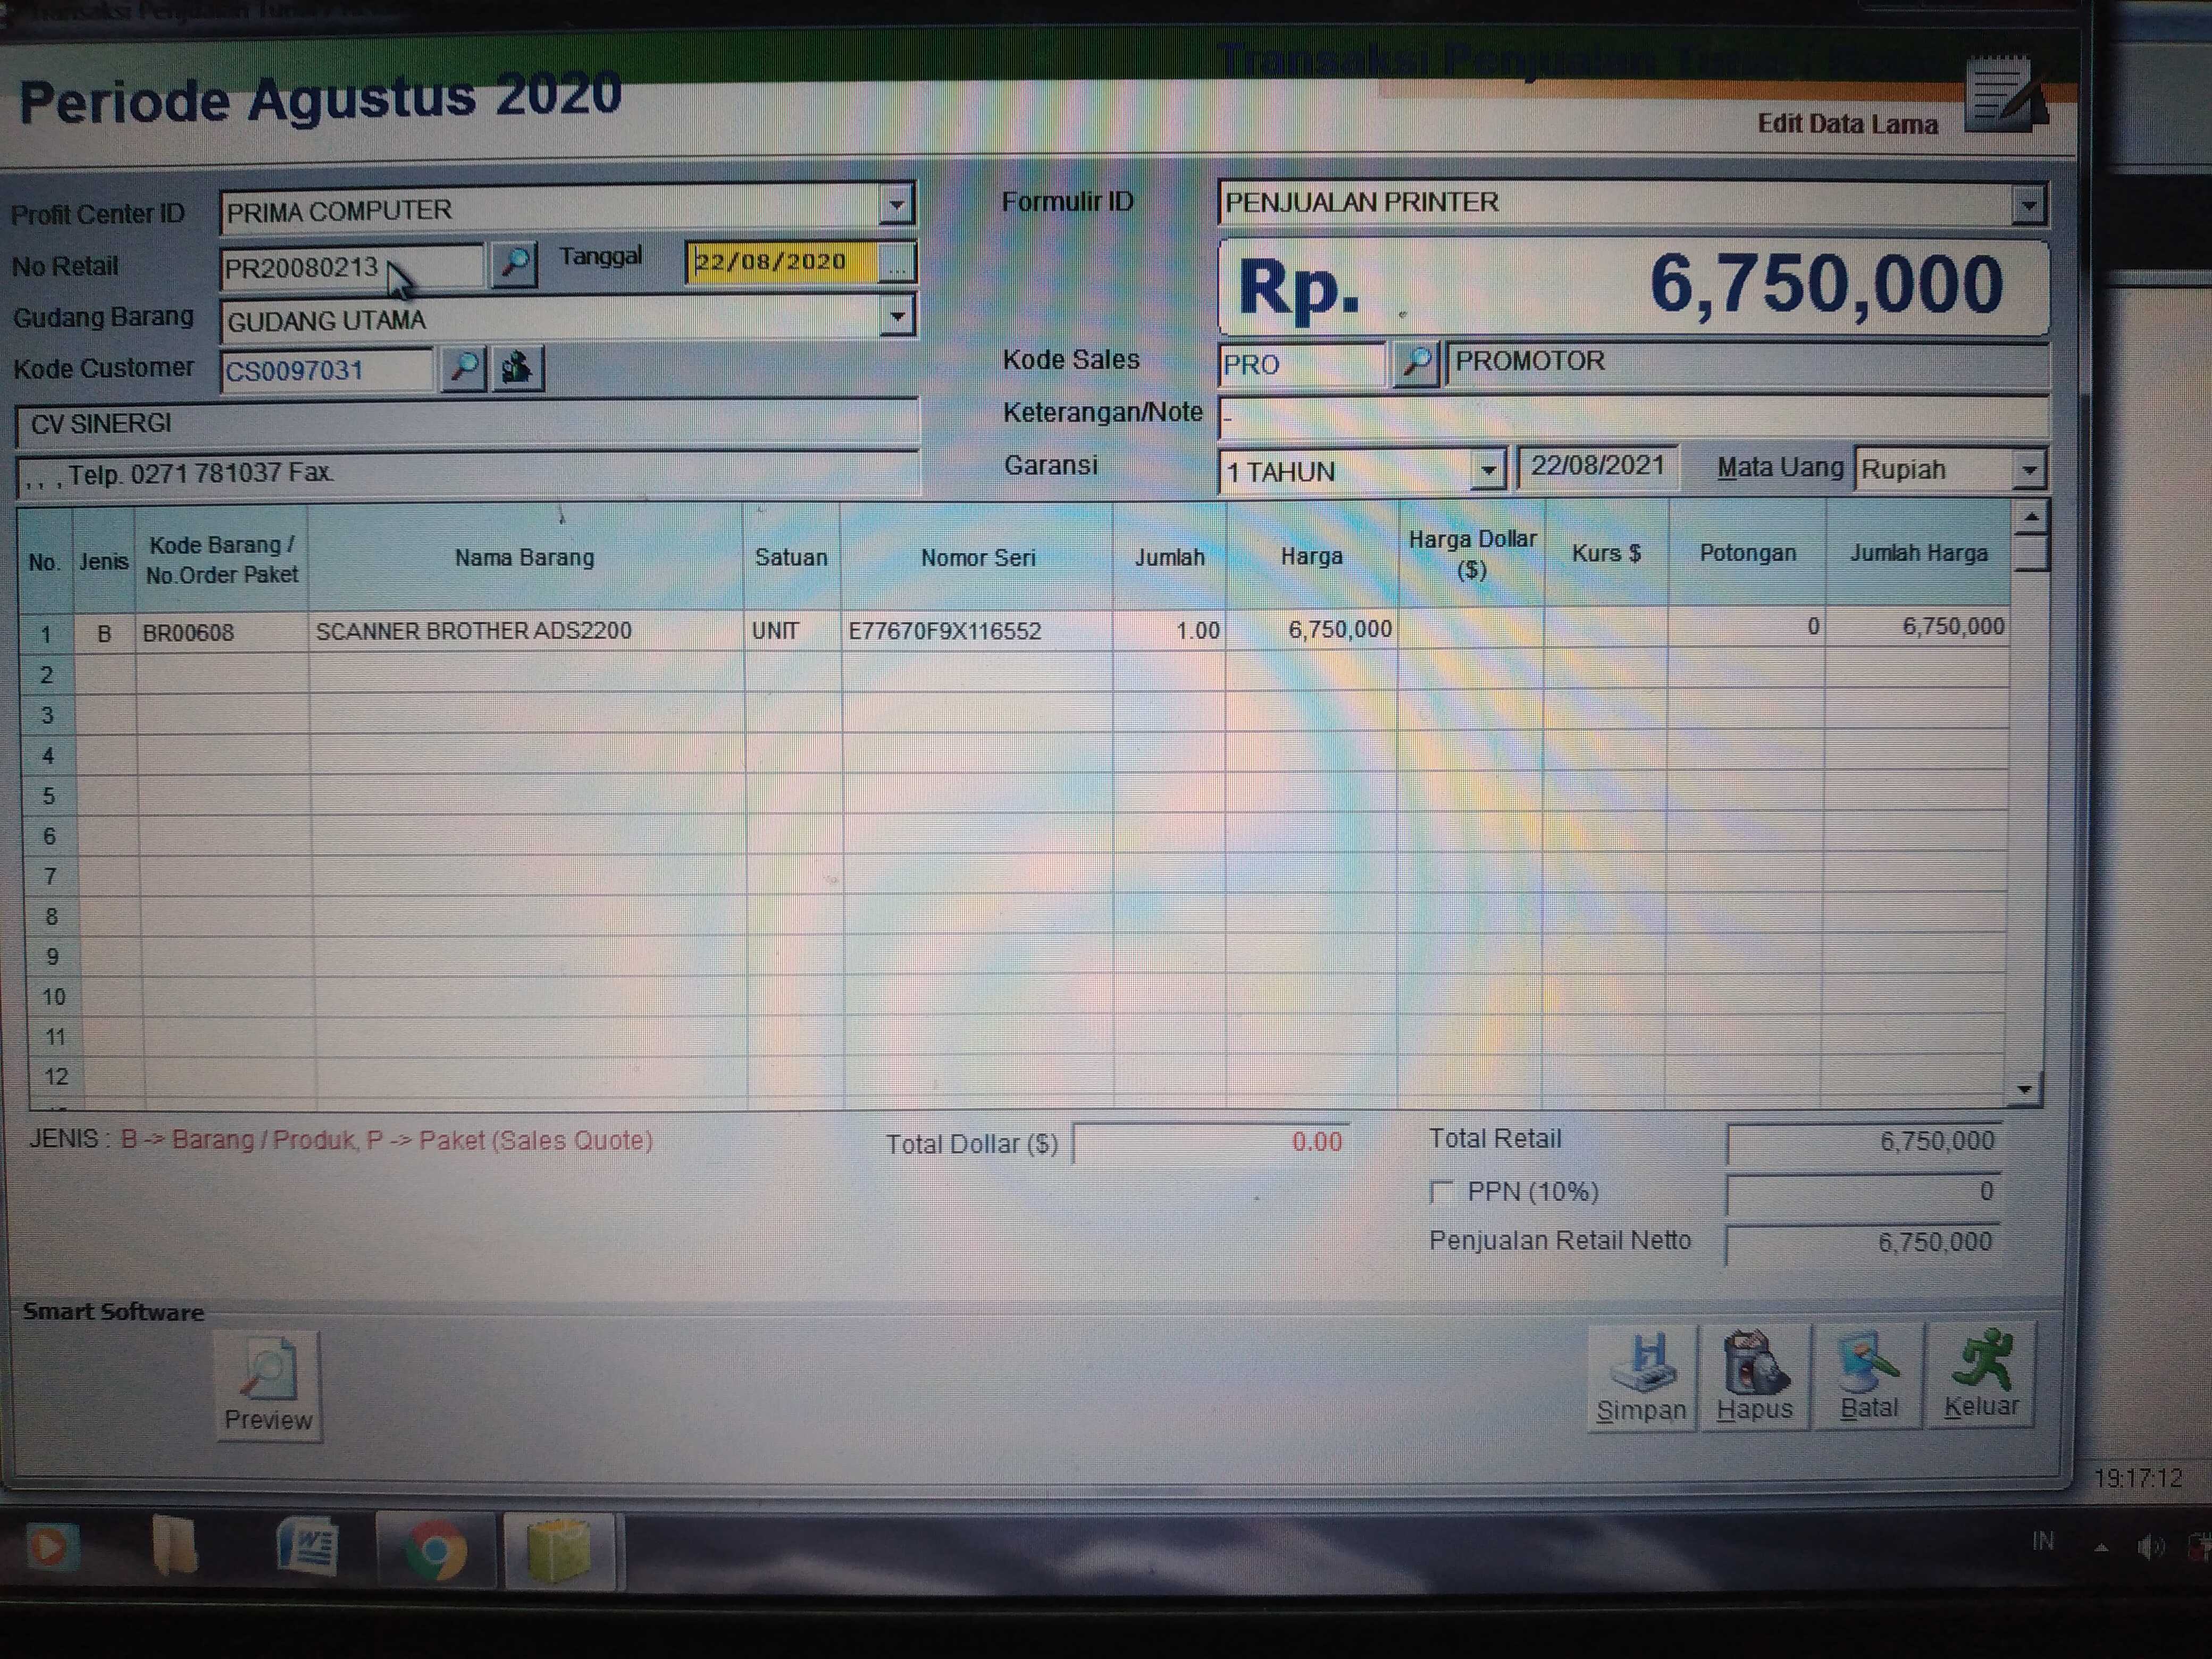Click the add customer person icon
The image size is (2212, 1659).
[517, 369]
